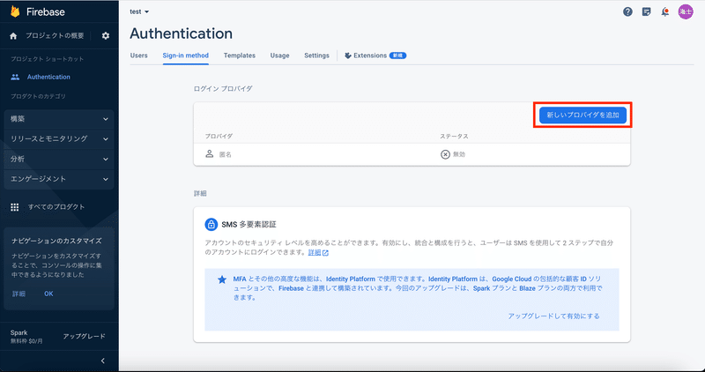Viewport: 705px width, 372px height.
Task: Open the Templates tab
Action: (x=240, y=56)
